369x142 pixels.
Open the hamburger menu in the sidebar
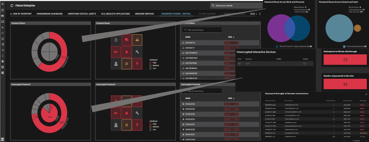(3, 4)
